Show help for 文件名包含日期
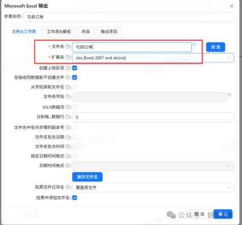This screenshot has width=242, height=225. [68, 137]
